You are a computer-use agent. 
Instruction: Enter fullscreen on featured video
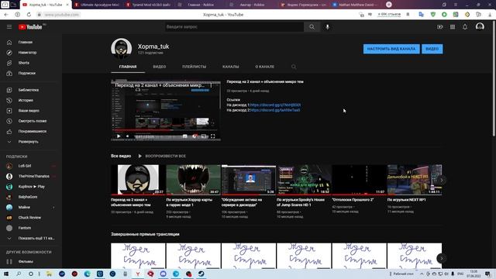pos(213,136)
